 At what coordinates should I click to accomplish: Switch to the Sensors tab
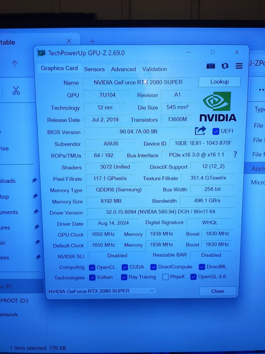click(x=94, y=69)
